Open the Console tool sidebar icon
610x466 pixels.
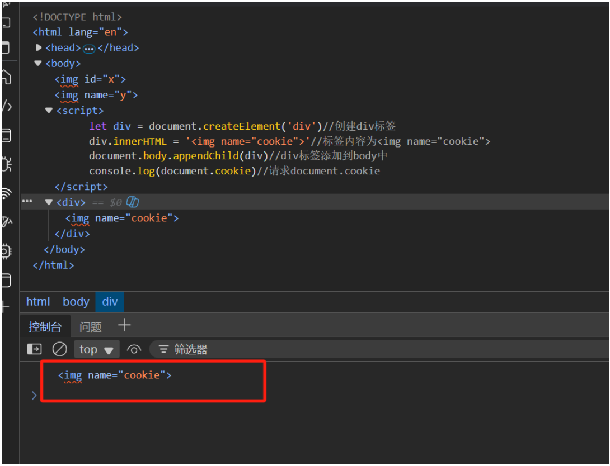pyautogui.click(x=6, y=135)
